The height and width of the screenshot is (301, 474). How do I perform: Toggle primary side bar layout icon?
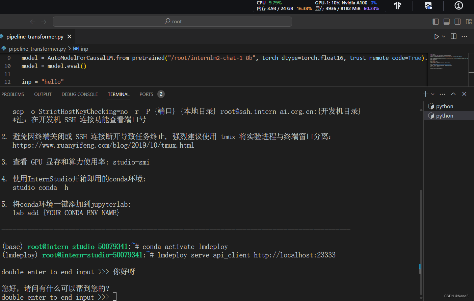pos(436,22)
